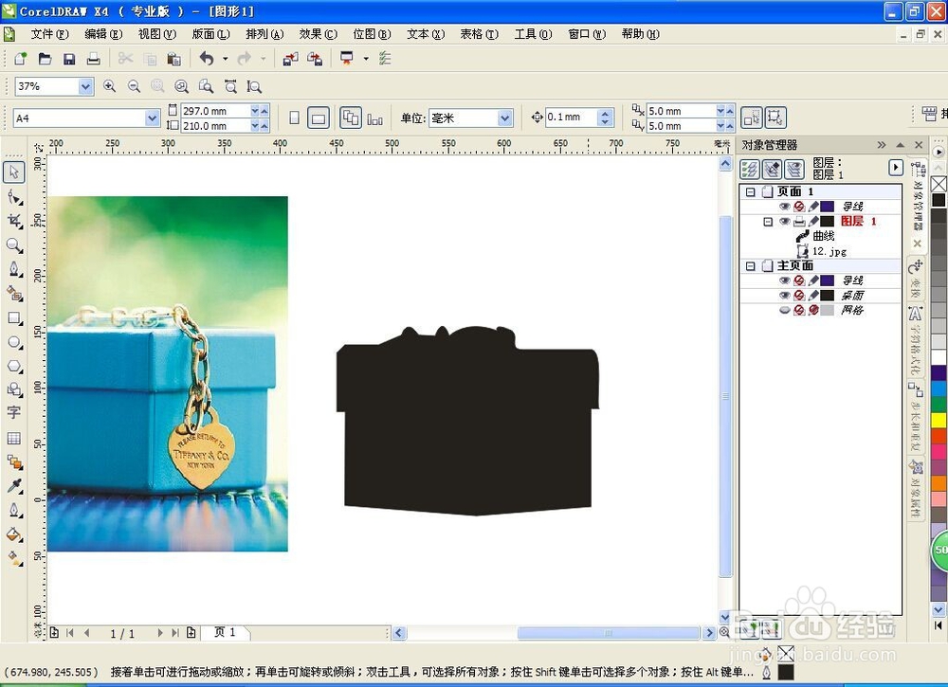Select the Pick tool in toolbox

tap(14, 172)
